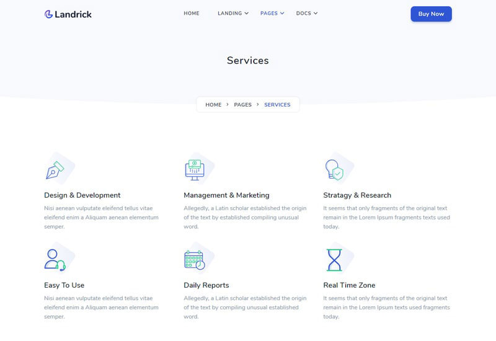Image resolution: width=496 pixels, height=341 pixels.
Task: Expand the Pages dropdown chevron
Action: coord(282,13)
